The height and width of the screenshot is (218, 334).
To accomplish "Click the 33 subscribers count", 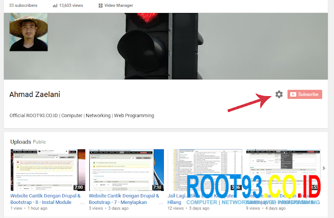I will [x=23, y=6].
